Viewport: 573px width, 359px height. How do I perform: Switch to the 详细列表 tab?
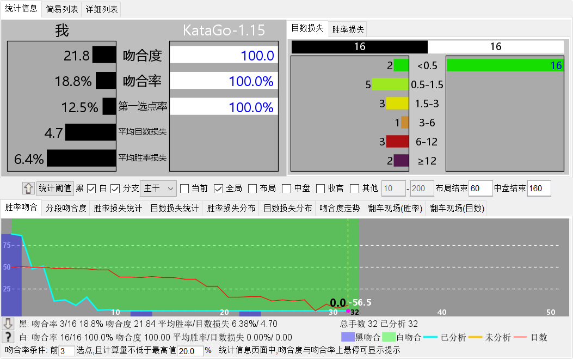pyautogui.click(x=102, y=9)
